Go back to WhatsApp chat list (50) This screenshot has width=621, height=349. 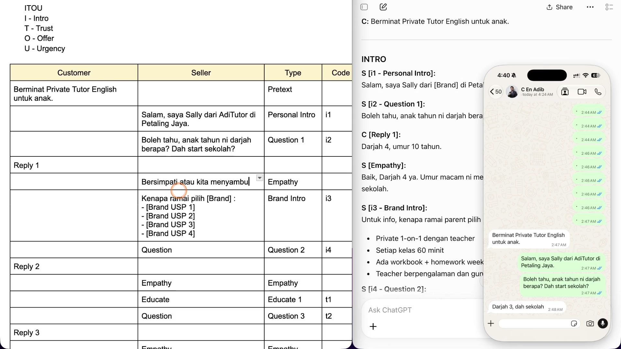[496, 92]
